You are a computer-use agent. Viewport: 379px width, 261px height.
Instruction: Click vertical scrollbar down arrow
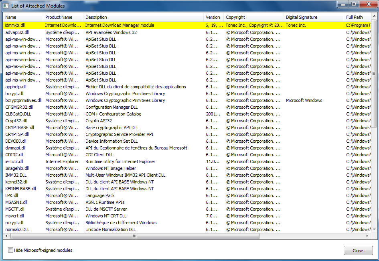click(374, 229)
